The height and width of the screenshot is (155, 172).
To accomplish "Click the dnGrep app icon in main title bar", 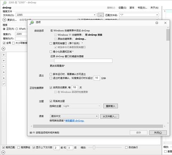I will (5, 3).
